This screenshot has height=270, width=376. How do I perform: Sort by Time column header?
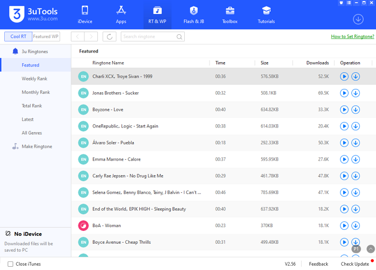click(x=220, y=63)
